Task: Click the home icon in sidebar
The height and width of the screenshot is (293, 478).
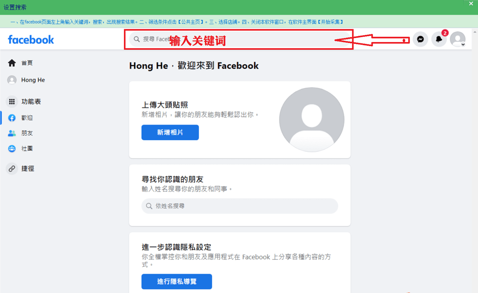Action: [12, 63]
